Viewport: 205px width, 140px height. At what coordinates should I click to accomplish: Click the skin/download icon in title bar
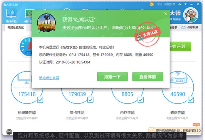coord(180,4)
